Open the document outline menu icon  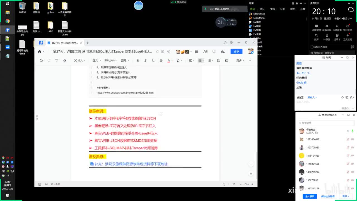coord(197,51)
